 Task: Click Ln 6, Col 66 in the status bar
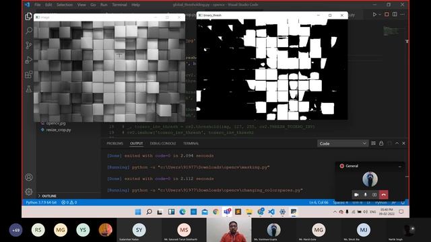pyautogui.click(x=319, y=202)
